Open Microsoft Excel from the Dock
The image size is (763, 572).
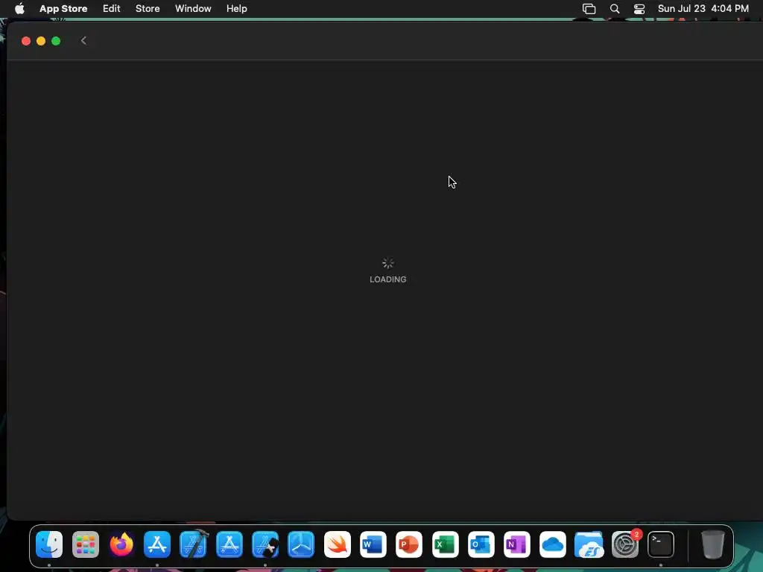(446, 544)
